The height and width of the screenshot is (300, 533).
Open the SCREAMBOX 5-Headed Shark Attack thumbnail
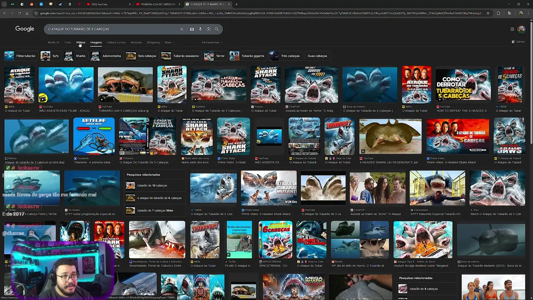[x=458, y=136]
